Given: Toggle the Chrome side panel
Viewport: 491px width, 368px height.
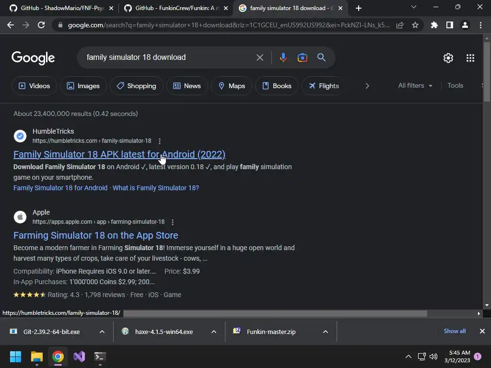Looking at the screenshot, I should tap(450, 25).
